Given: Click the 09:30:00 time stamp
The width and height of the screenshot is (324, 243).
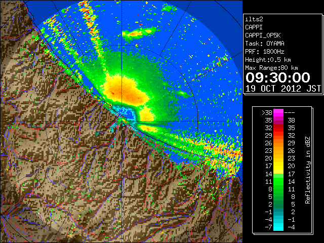Looking at the screenshot, I should (278, 77).
